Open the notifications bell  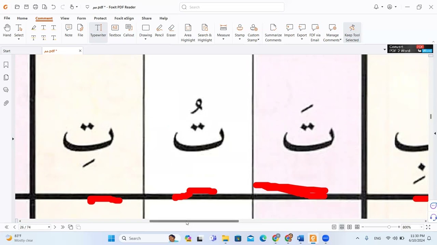376,7
